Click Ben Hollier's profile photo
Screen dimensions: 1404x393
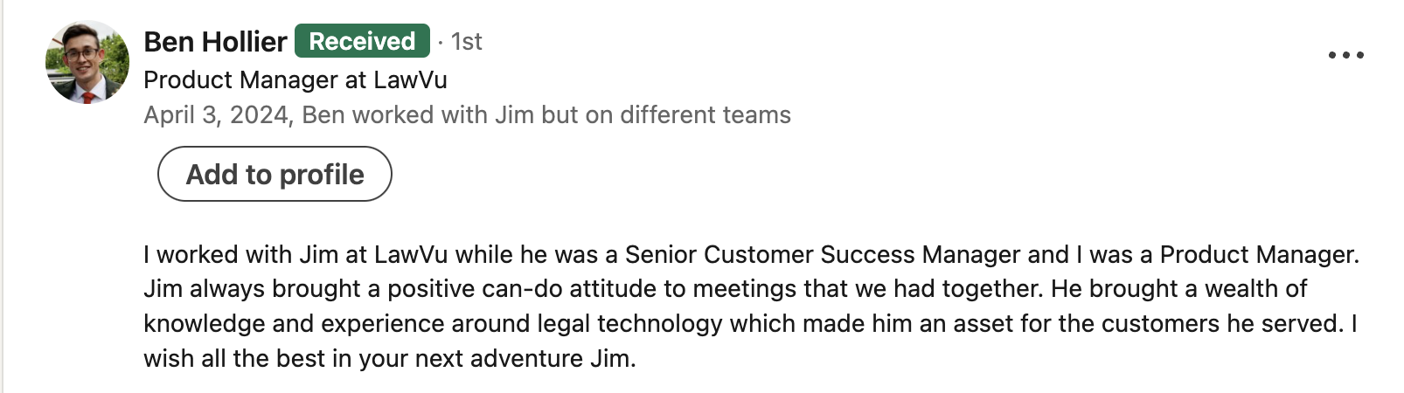click(x=87, y=62)
